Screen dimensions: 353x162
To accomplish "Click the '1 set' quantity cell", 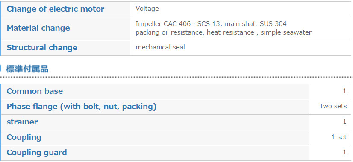I will [330, 137].
